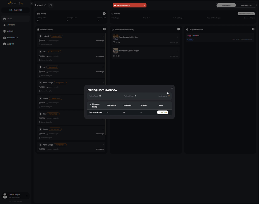The image size is (259, 204).
Task: Collapse the left sidebar with arrow icon
Action: [x=31, y=3]
